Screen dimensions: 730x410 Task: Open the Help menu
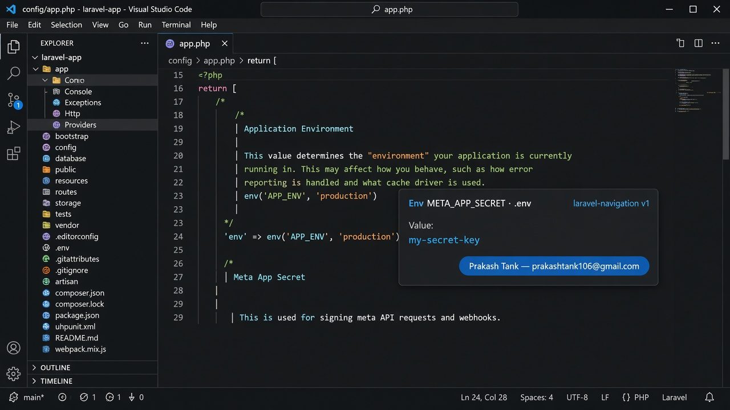click(209, 25)
